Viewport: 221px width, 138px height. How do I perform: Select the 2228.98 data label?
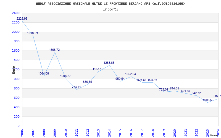pos(22,18)
